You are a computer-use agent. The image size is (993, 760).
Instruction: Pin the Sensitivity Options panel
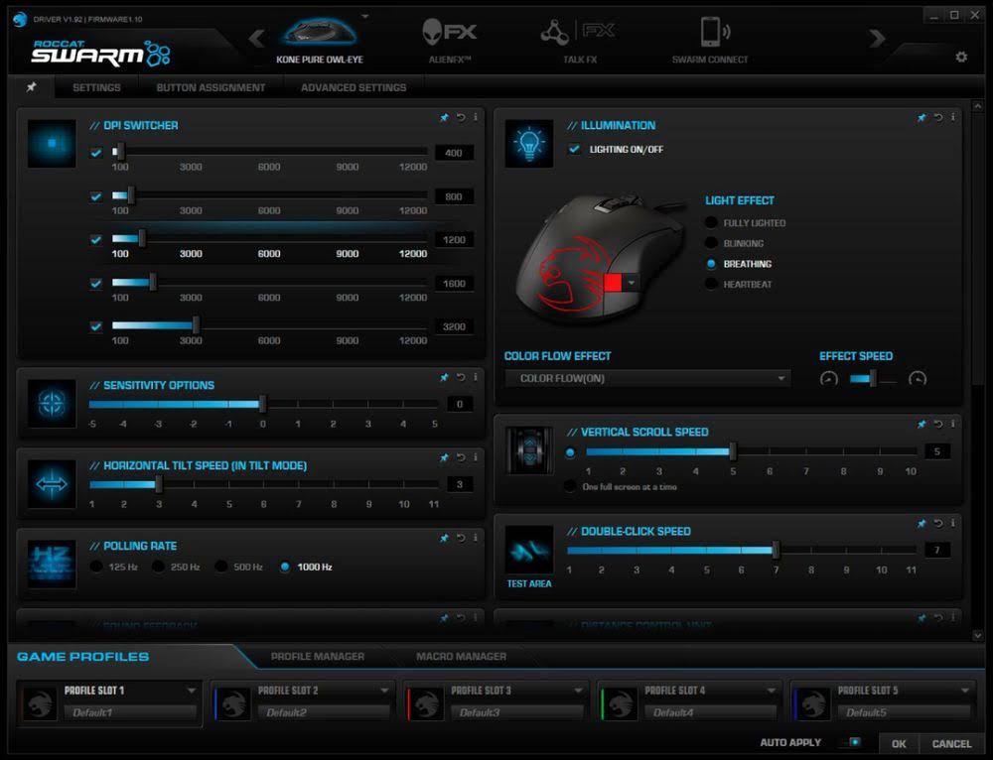(444, 378)
